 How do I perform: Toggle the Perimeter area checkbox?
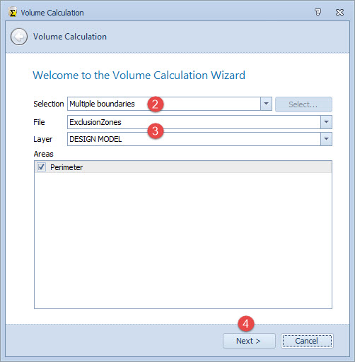[41, 167]
